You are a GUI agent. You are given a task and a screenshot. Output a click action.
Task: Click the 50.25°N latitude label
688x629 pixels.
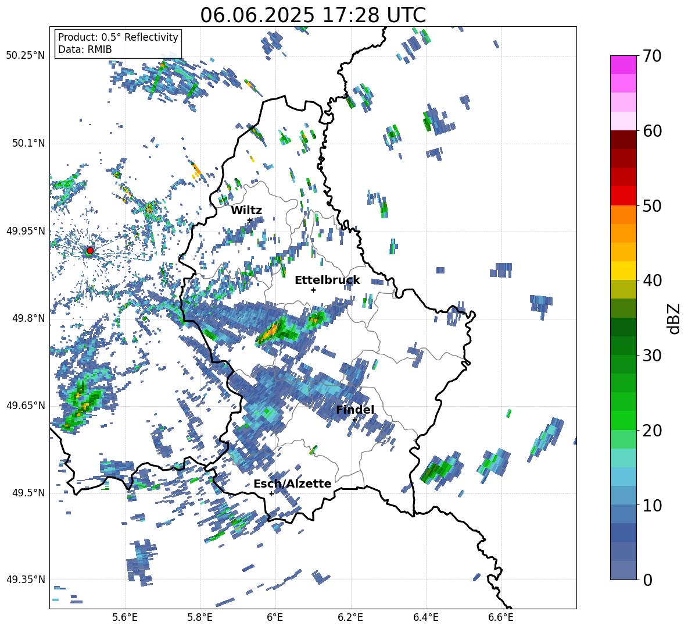pyautogui.click(x=26, y=56)
